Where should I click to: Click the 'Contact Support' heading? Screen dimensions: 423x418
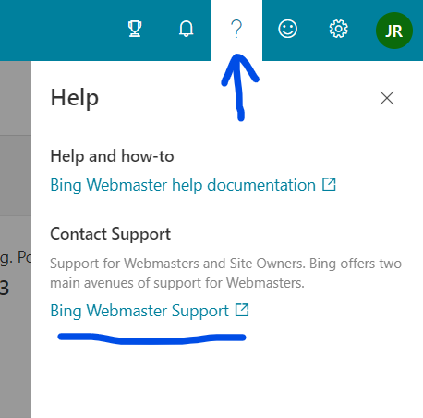pos(110,234)
